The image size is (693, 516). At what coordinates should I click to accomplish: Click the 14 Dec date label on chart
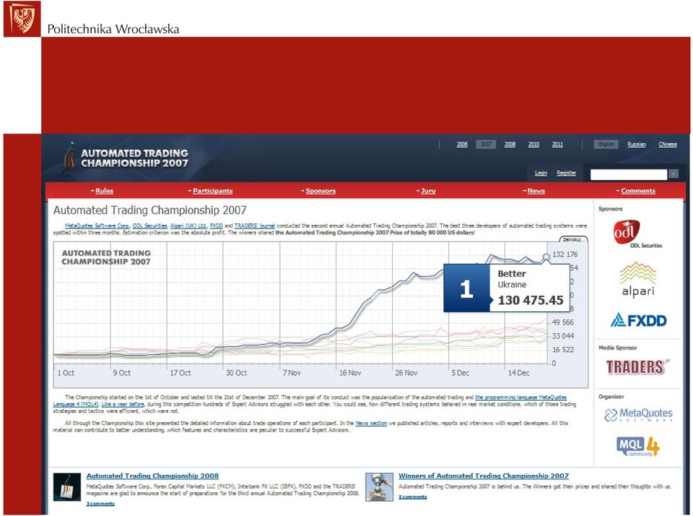coord(518,373)
